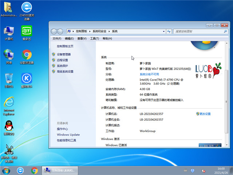The width and height of the screenshot is (233, 175).
Task: Open 操作中心 link under See also
Action: coord(62,129)
